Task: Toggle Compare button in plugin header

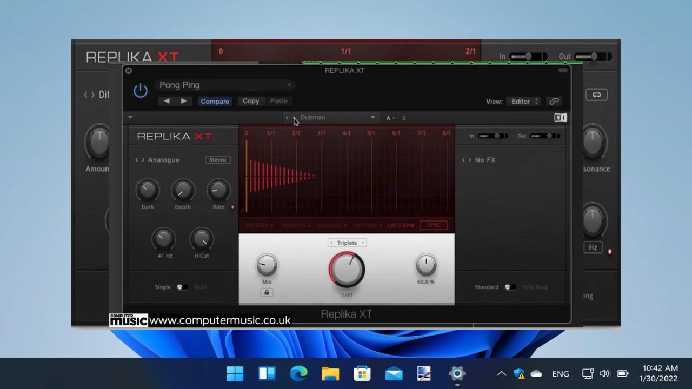Action: coord(215,101)
